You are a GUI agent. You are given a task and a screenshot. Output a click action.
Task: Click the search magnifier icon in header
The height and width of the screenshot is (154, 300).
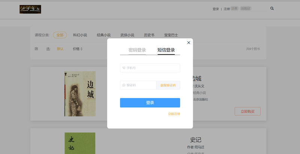coord(272,8)
